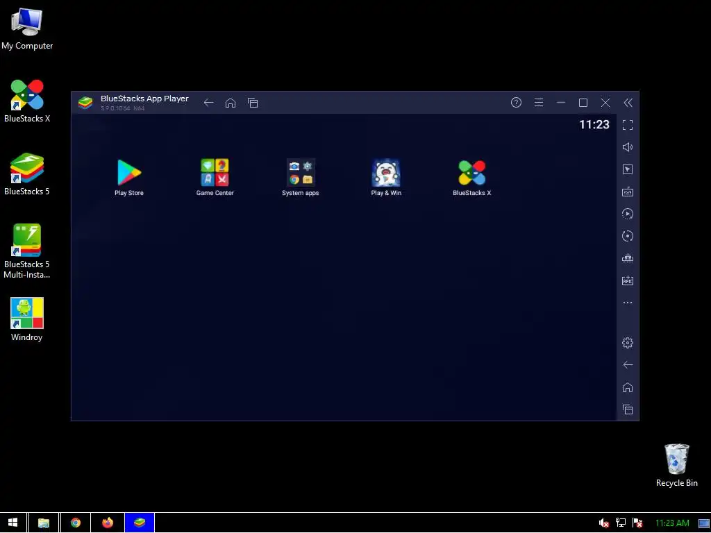This screenshot has width=711, height=533.
Task: Launch BlueStacks X app inside player
Action: 472,173
